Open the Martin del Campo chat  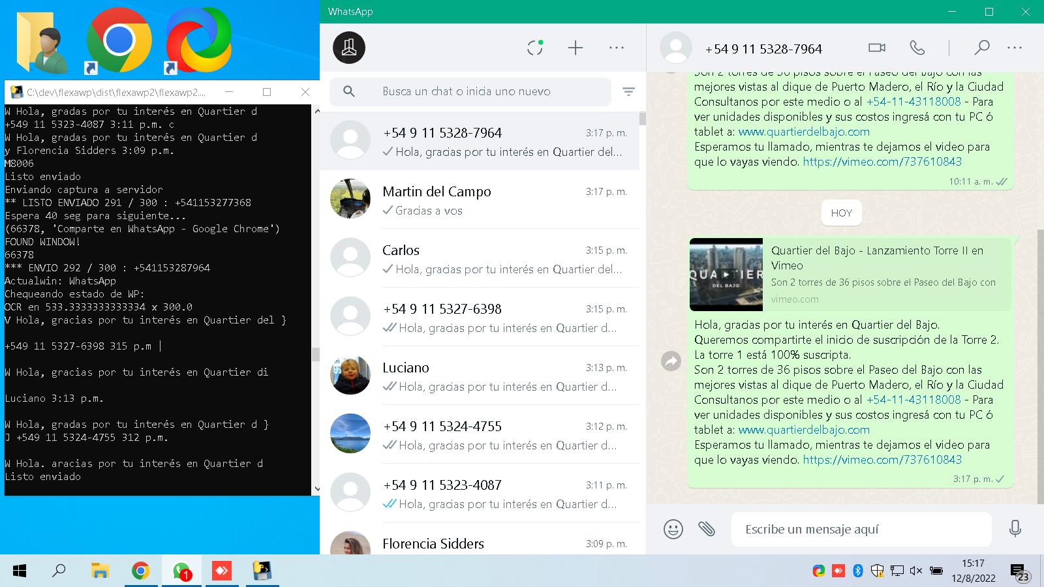(479, 200)
